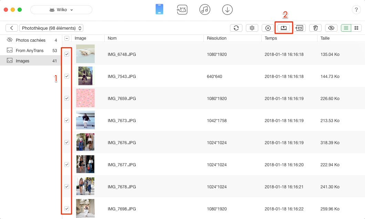Screen dimensions: 365x219
Task: Toggle the hide photos eye icon
Action: point(331,28)
